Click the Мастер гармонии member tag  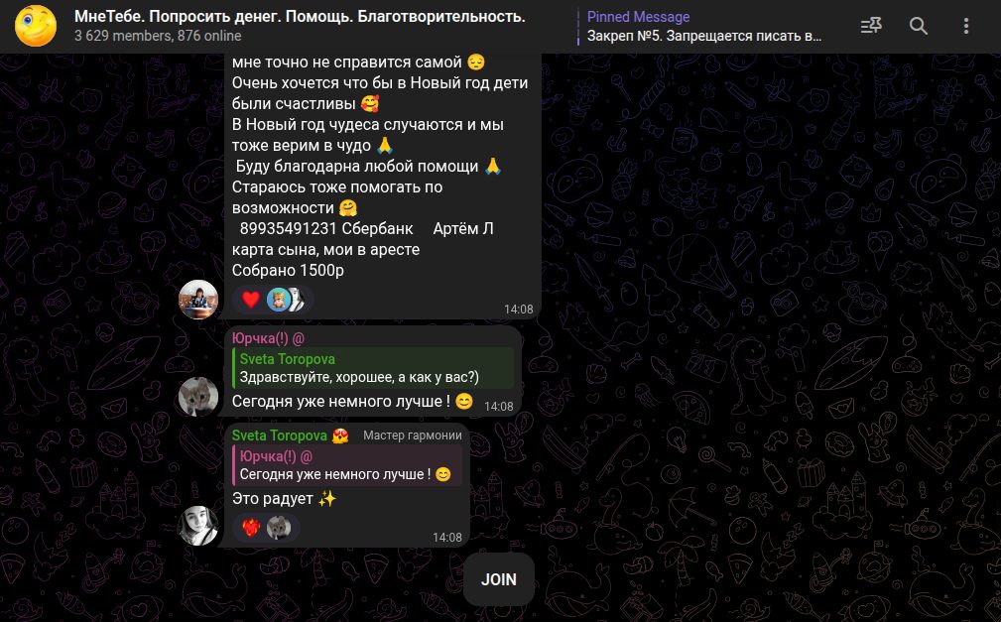tap(413, 435)
